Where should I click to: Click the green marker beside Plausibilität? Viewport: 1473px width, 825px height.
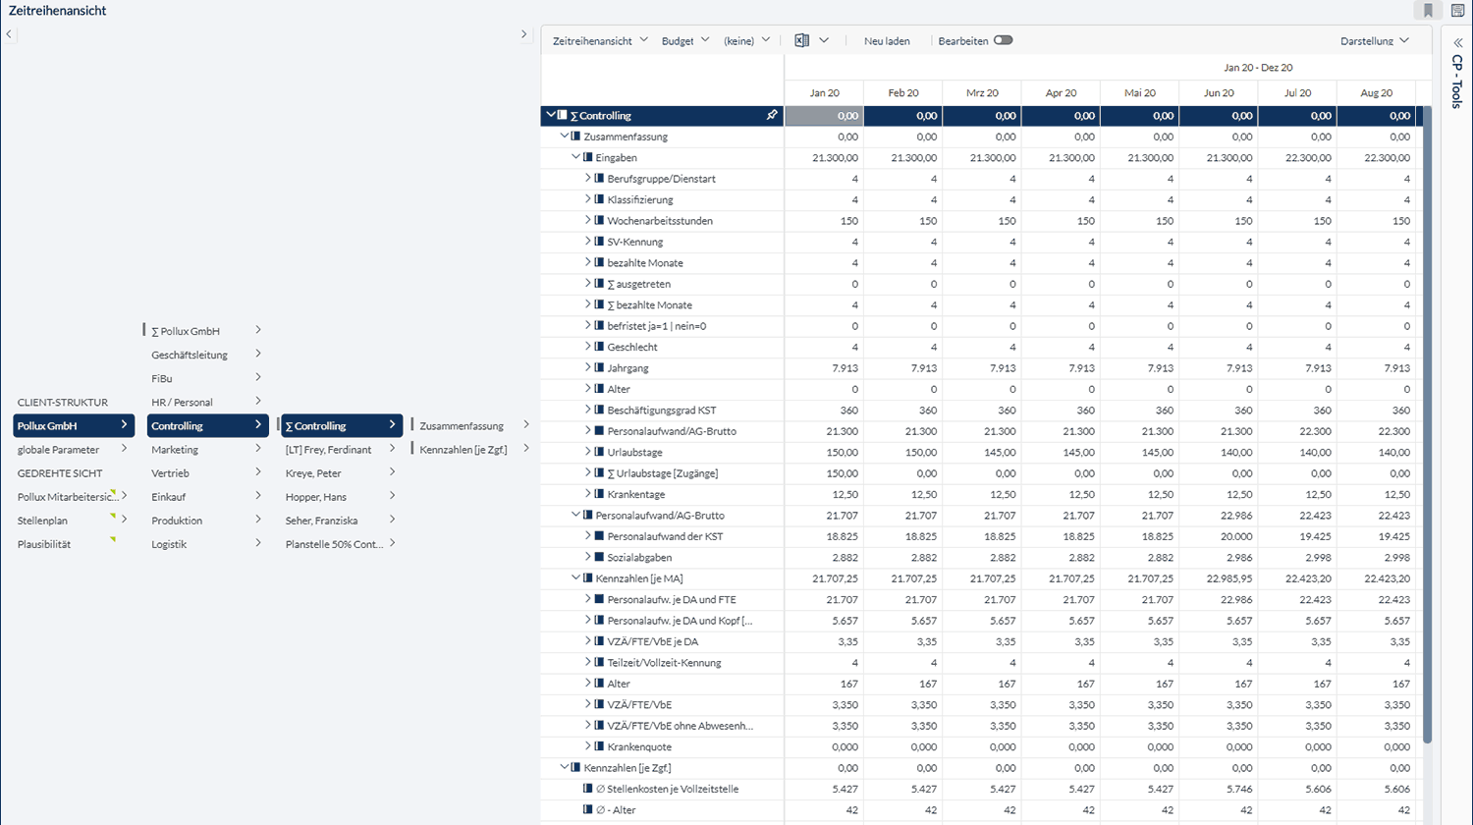[113, 539]
